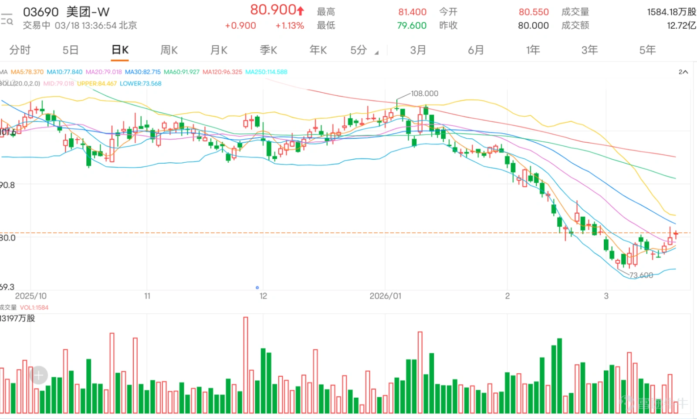Click the trading status 交易中 timestamp line
This screenshot has width=697, height=419.
pos(80,26)
